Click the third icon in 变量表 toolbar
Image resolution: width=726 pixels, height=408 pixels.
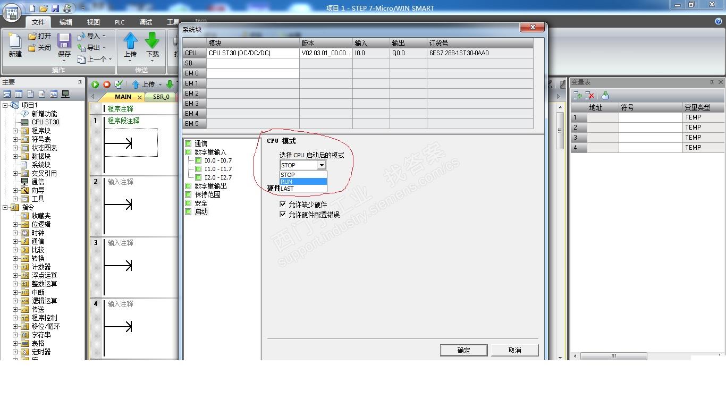(605, 96)
